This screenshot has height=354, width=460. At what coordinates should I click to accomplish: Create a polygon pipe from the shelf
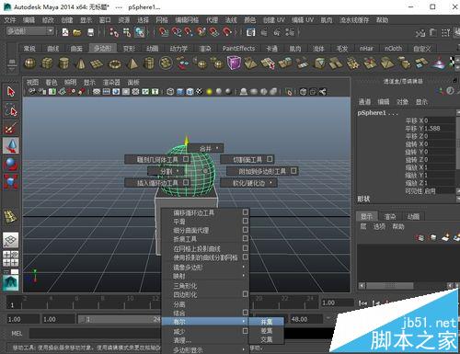tap(149, 63)
